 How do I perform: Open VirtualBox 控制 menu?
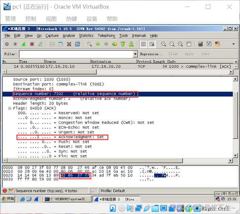31,19
